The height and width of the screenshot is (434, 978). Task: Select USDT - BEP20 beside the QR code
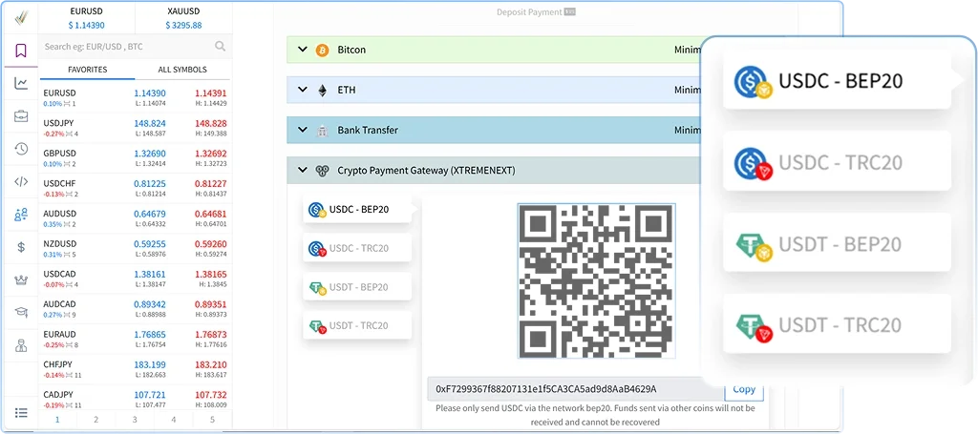coord(357,287)
